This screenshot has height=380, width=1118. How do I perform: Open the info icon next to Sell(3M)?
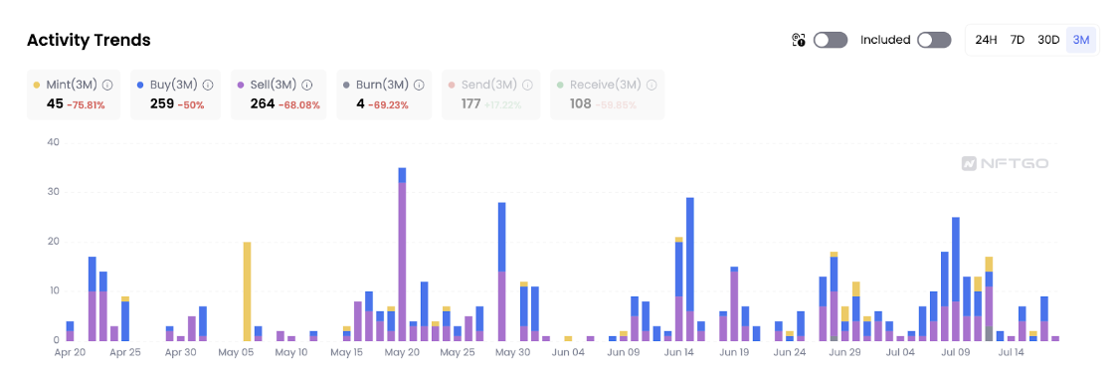pos(307,85)
